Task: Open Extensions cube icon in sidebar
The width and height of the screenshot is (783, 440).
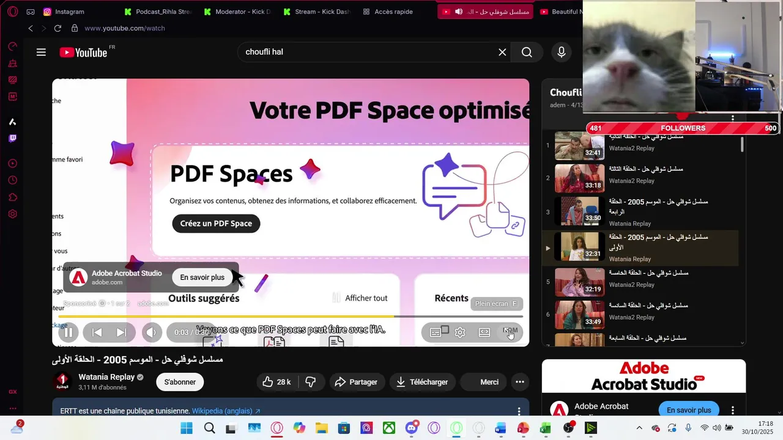Action: click(x=13, y=197)
